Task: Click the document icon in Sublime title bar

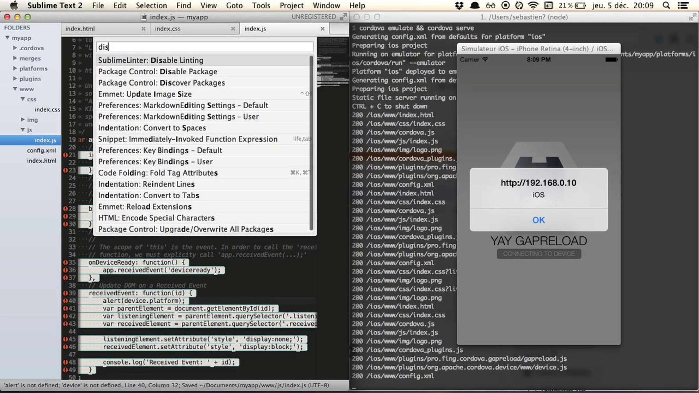Action: pyautogui.click(x=144, y=17)
